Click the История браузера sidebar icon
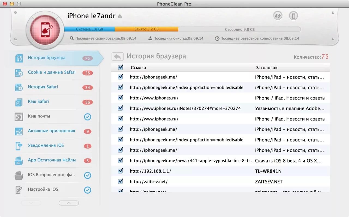The width and height of the screenshot is (349, 217). pos(19,58)
